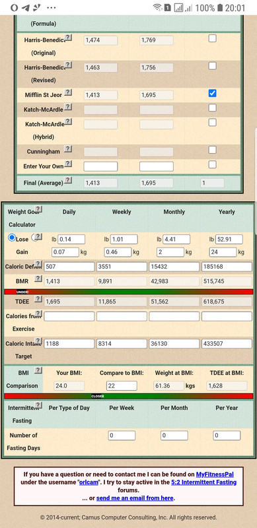
Task: Click Calories from Exercise help icon
Action: tap(38, 313)
